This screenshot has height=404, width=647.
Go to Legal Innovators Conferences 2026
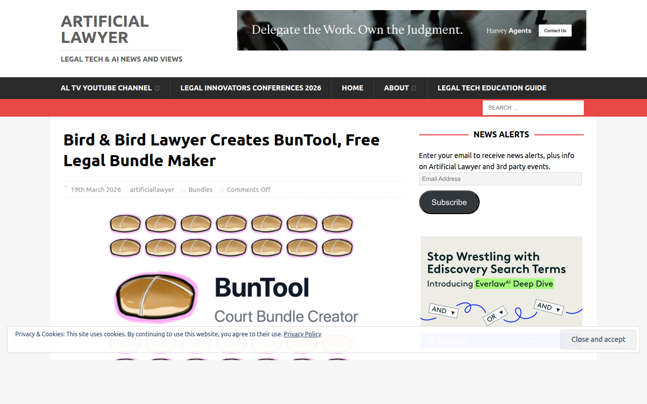(251, 88)
